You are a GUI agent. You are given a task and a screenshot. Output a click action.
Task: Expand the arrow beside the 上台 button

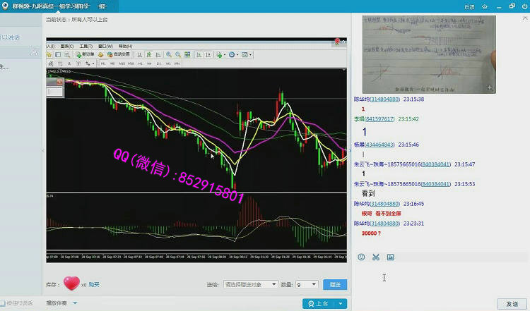tap(341, 303)
